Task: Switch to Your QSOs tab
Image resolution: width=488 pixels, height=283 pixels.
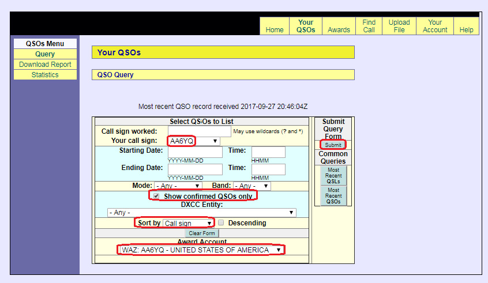Action: [306, 27]
